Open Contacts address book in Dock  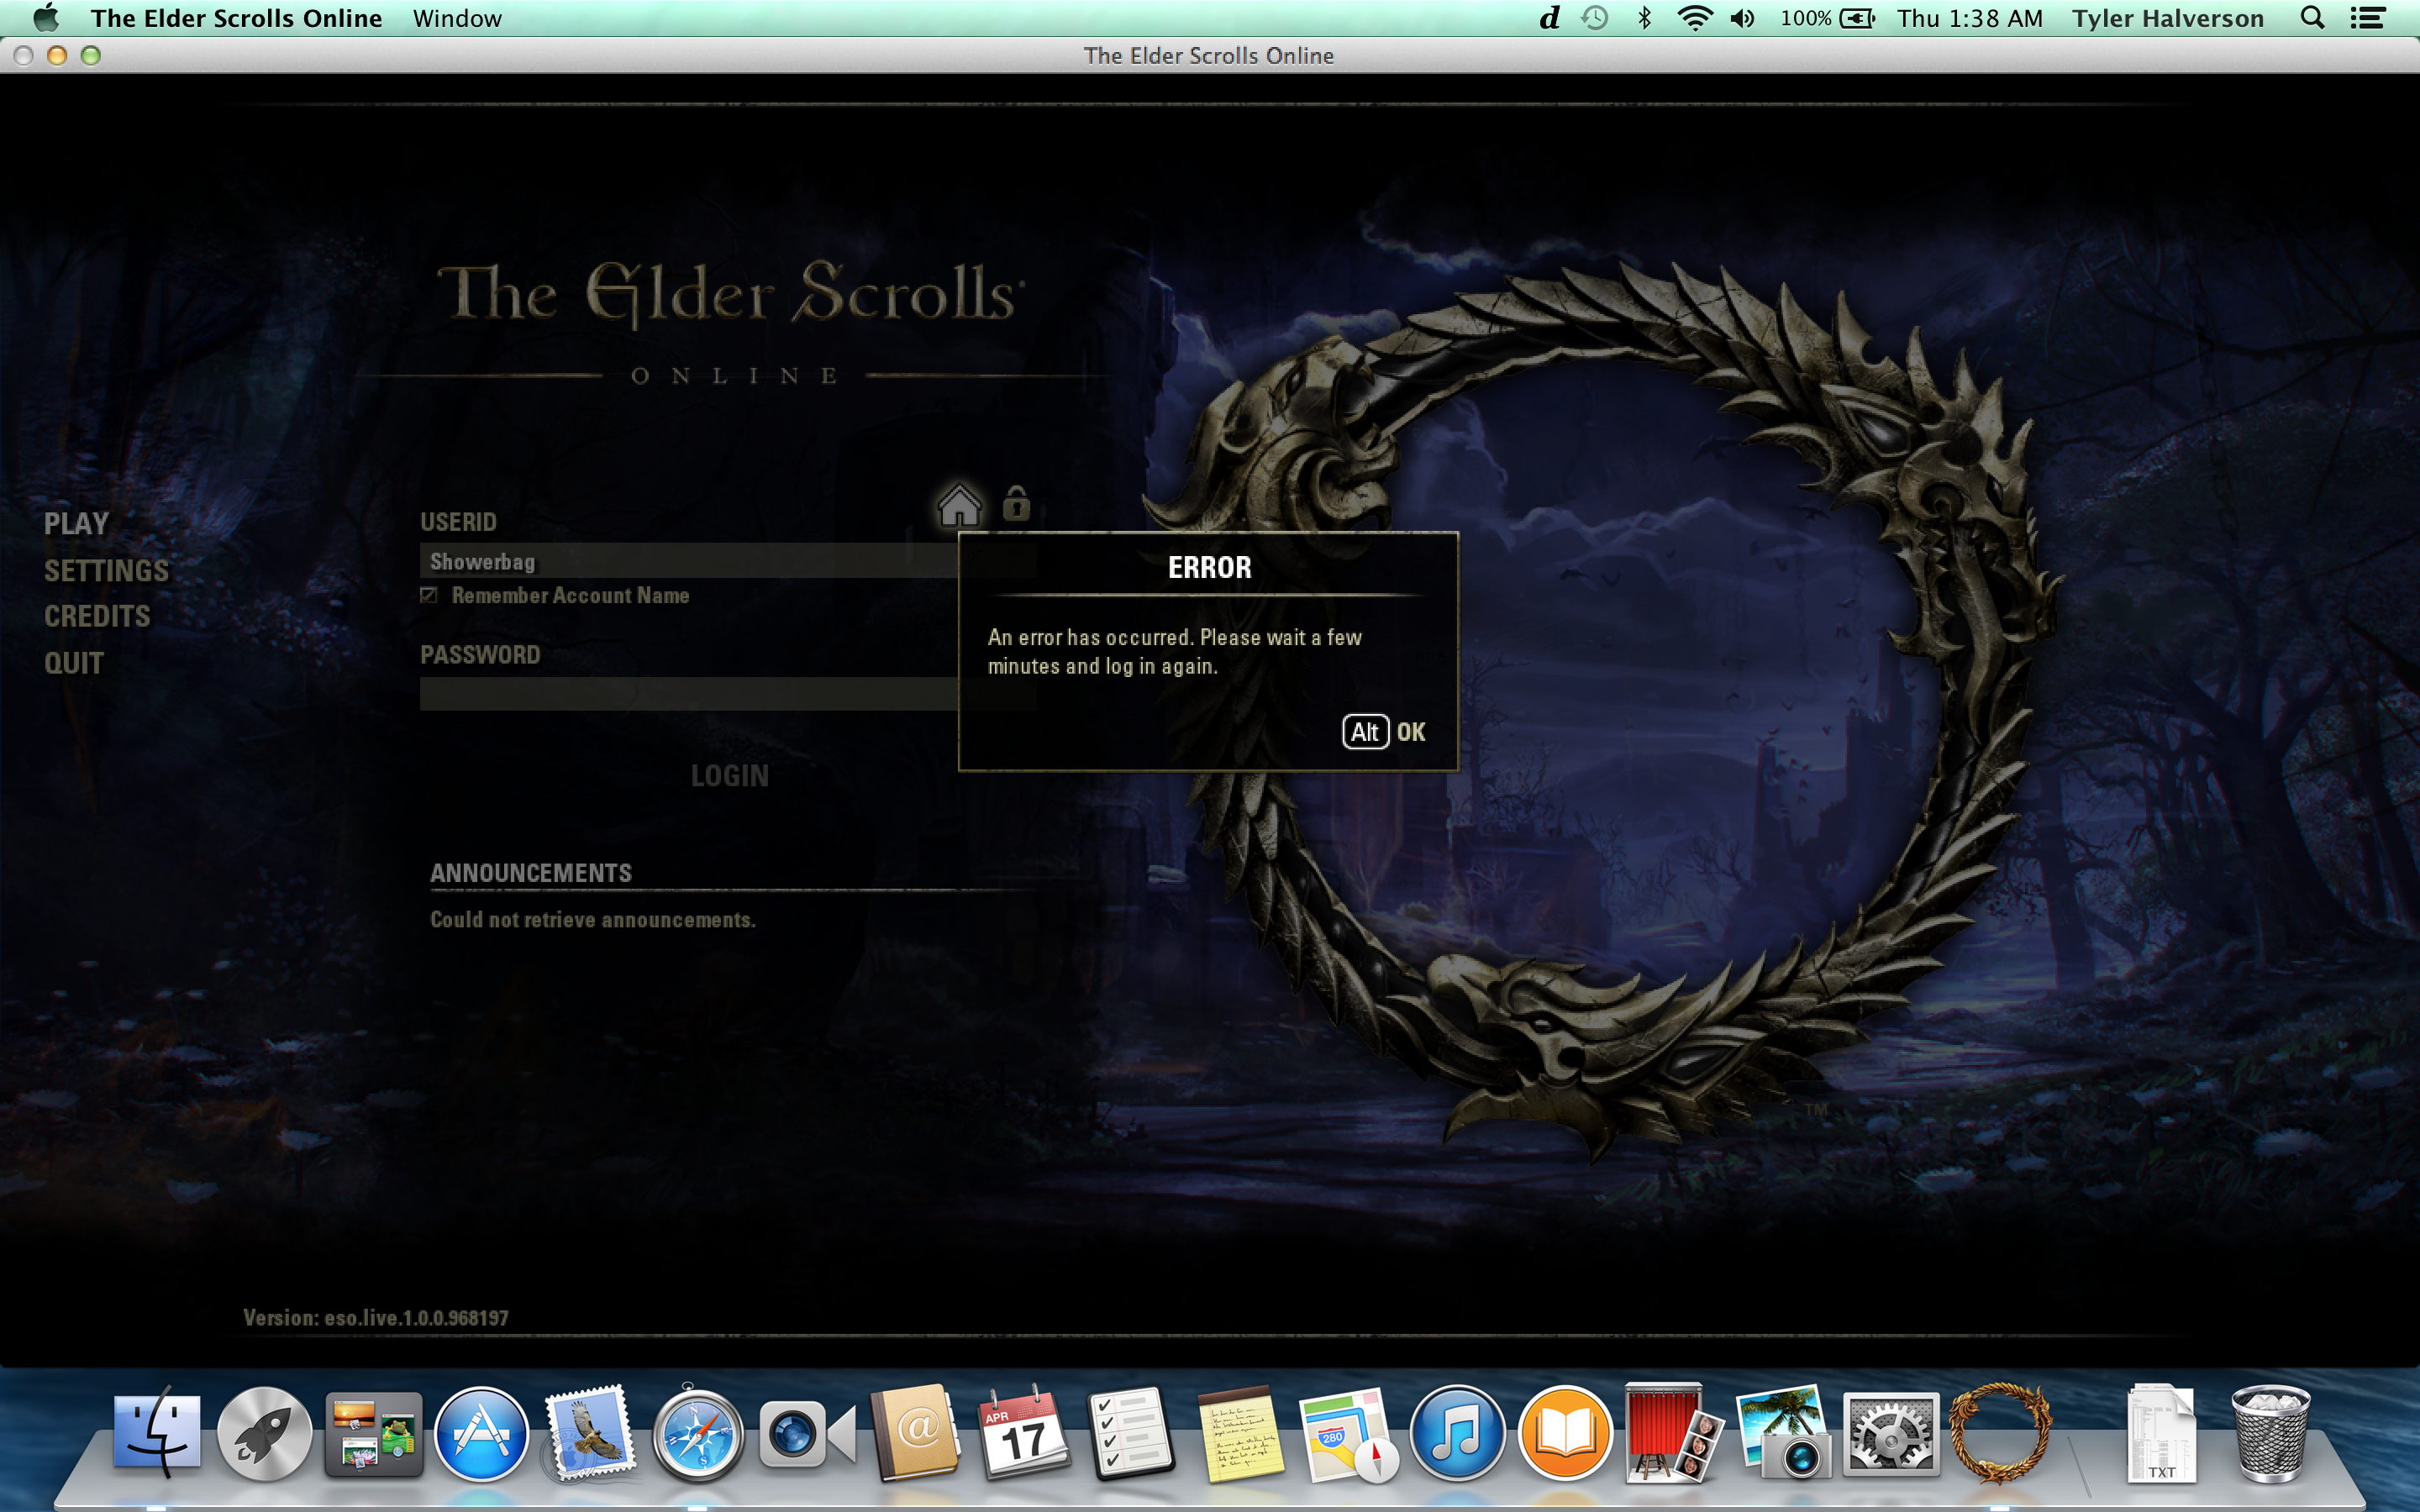click(914, 1434)
